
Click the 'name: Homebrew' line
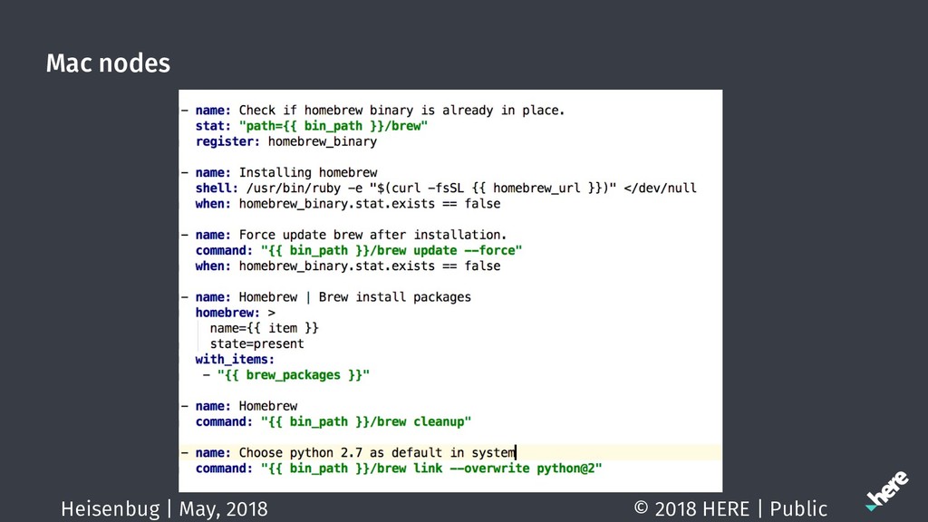click(239, 406)
